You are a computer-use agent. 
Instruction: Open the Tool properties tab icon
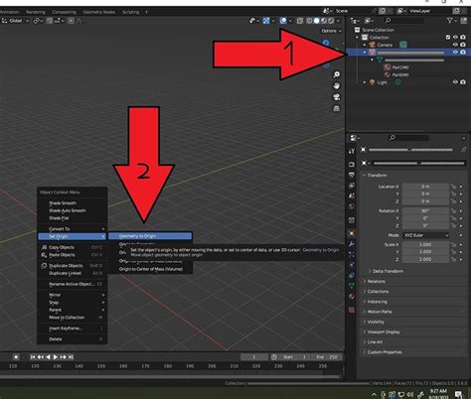(352, 151)
